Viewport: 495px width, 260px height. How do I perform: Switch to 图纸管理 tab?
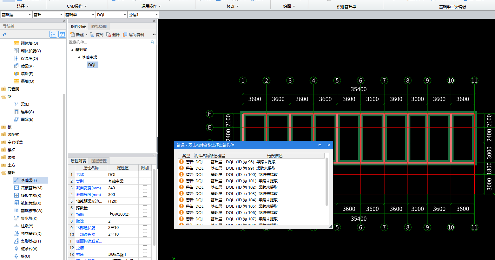(99, 26)
